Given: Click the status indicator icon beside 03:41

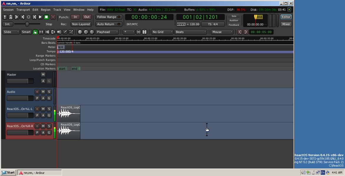Looking at the screenshot, I should pyautogui.click(x=289, y=10).
